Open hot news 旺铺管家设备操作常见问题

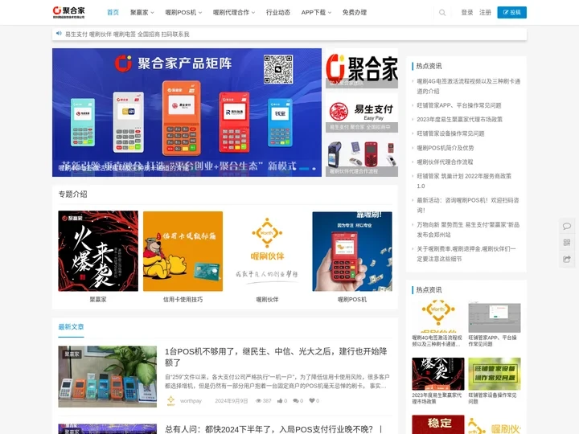click(x=450, y=133)
